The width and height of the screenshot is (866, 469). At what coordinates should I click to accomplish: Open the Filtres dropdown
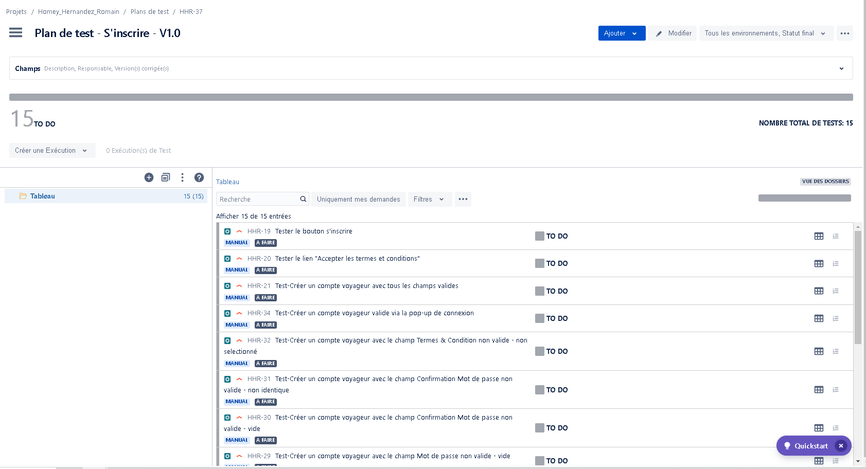429,200
